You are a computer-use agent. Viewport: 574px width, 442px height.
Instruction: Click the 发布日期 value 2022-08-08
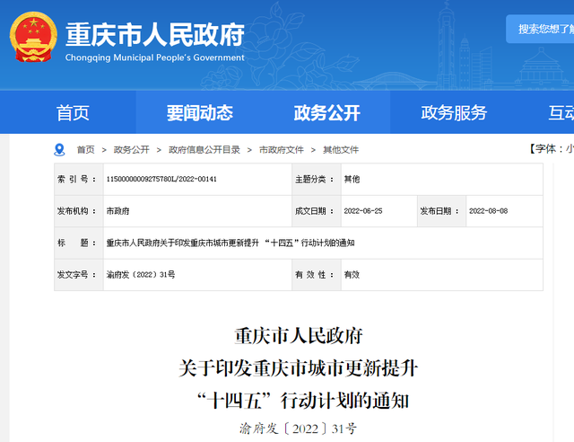(488, 211)
